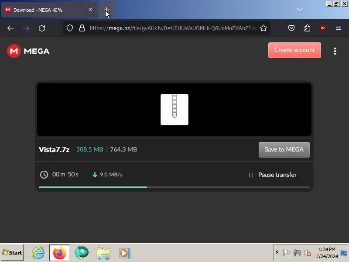This screenshot has width=349, height=262.
Task: Click the Vista7.7z file name
Action: [x=54, y=149]
